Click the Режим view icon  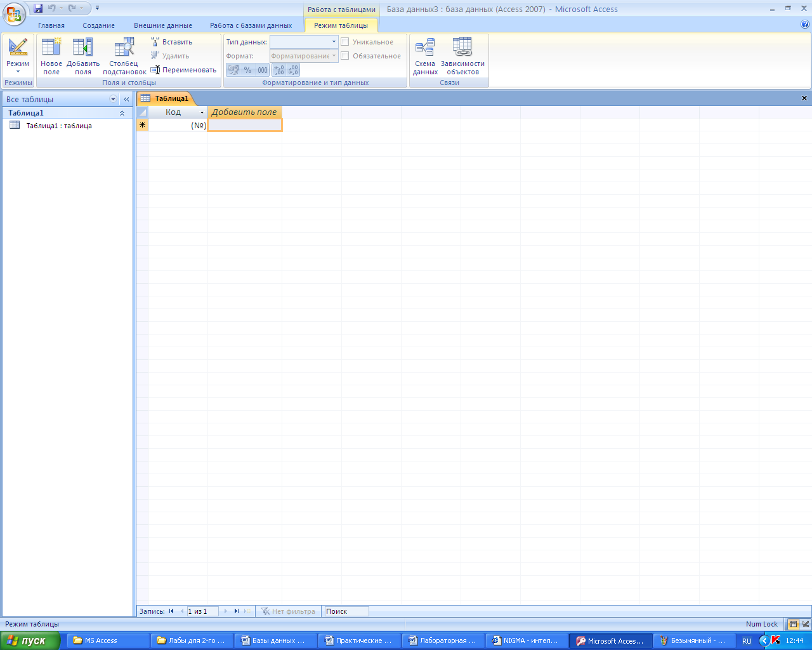coord(18,48)
